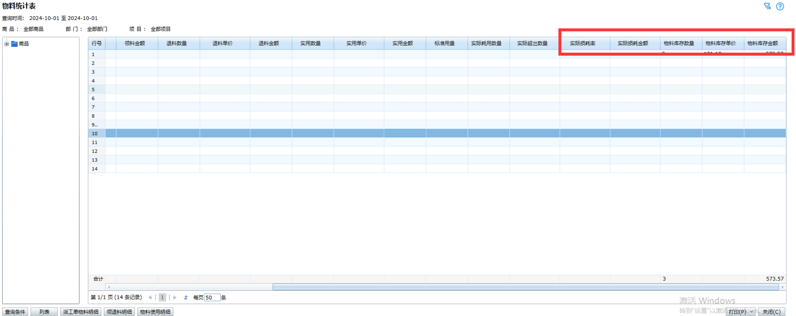Click the scrollbar right arrow
Viewport: 796px width, 316px height.
(x=782, y=287)
